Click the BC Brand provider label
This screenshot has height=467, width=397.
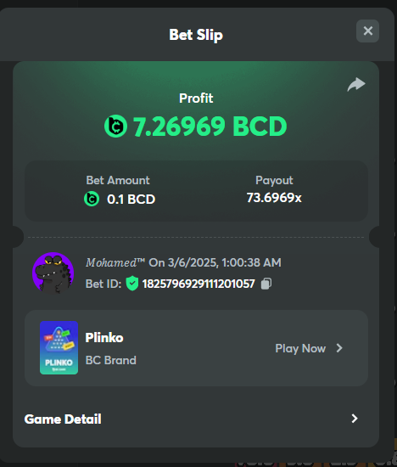pyautogui.click(x=111, y=360)
